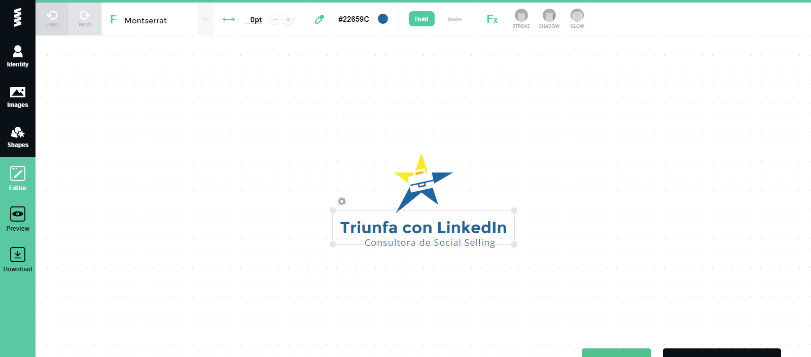Decrease letter spacing with minus button
Screen dimensions: 811x357
[275, 19]
